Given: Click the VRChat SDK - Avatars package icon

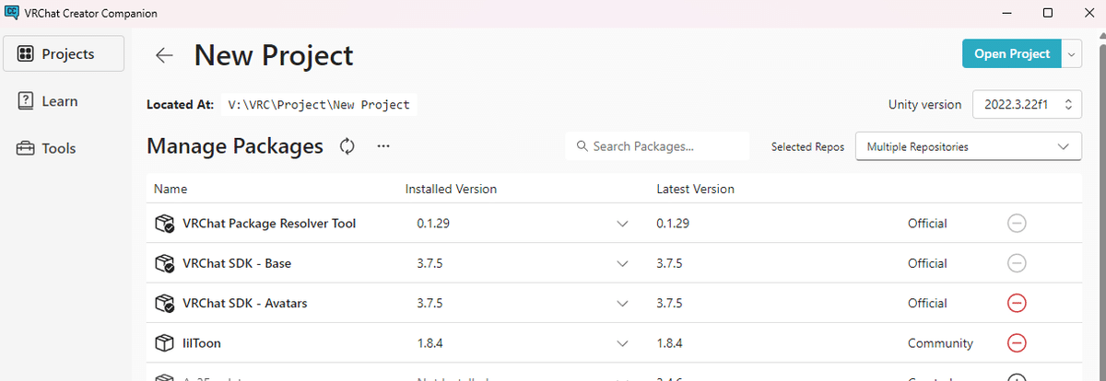Looking at the screenshot, I should tap(165, 303).
